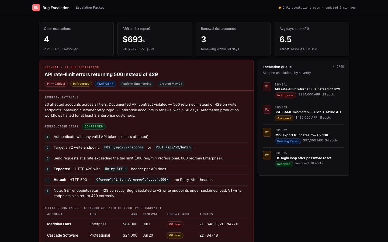The image size is (388, 242).
Task: Click the $84,000 ARR cell
Action: pyautogui.click(x=130, y=224)
